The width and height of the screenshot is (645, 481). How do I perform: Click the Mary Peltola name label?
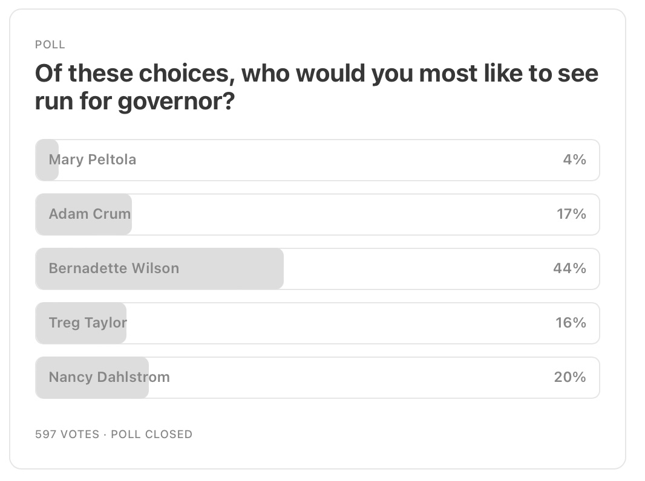(92, 160)
